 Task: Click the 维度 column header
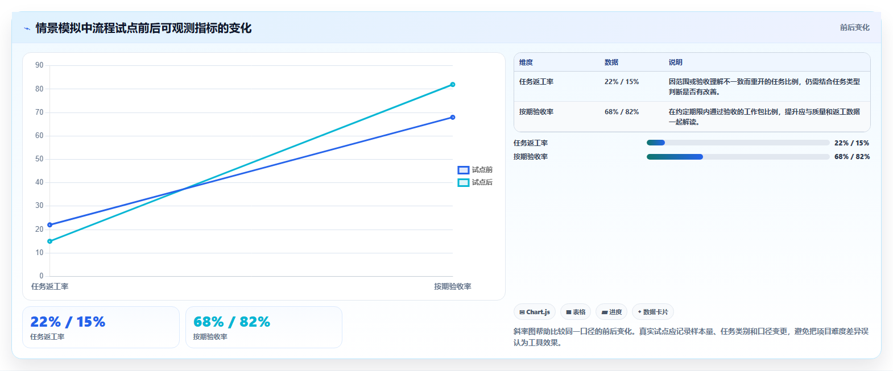(x=526, y=62)
